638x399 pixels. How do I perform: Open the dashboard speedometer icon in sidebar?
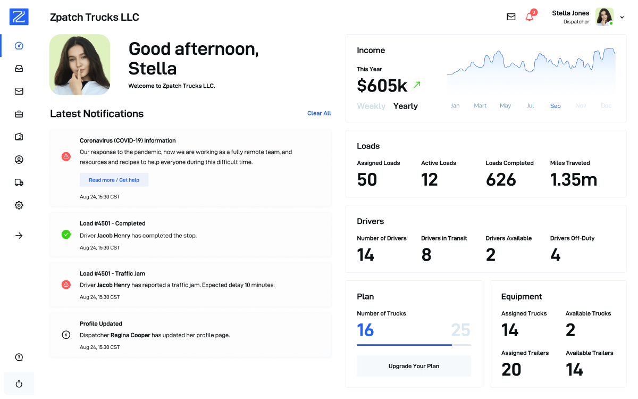(x=19, y=46)
